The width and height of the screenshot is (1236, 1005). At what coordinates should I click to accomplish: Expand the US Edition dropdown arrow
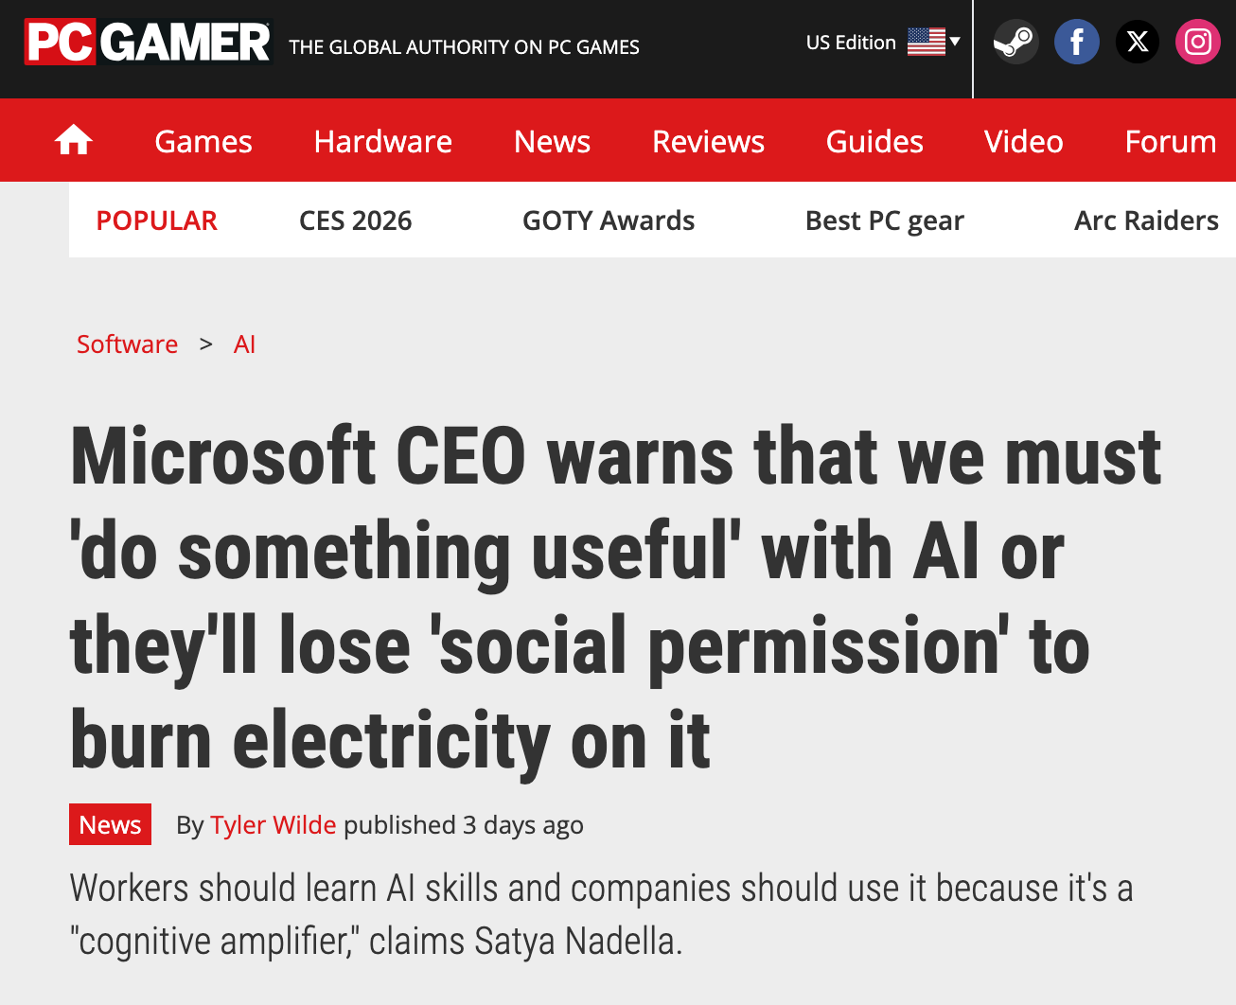point(955,42)
